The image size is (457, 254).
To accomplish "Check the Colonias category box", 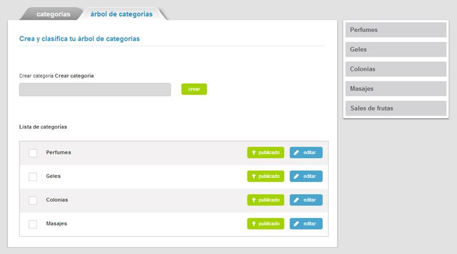I will pyautogui.click(x=33, y=200).
